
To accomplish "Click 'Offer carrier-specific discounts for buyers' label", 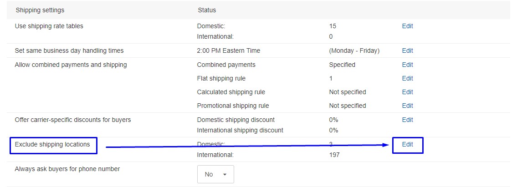I will click(72, 120).
